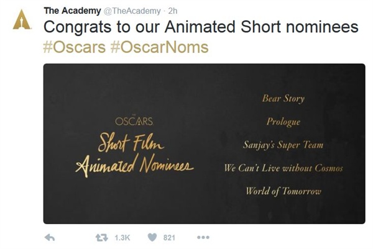Open the #Oscars hashtag

(x=74, y=47)
